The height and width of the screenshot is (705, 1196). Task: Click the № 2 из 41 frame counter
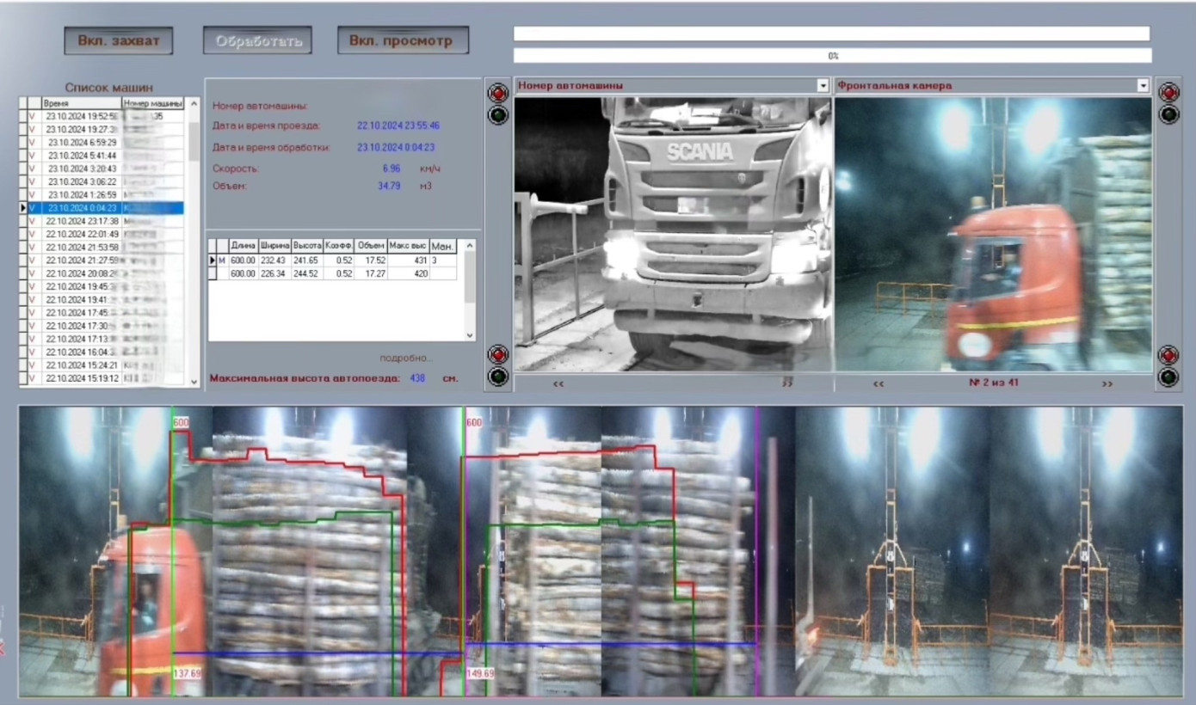click(993, 383)
